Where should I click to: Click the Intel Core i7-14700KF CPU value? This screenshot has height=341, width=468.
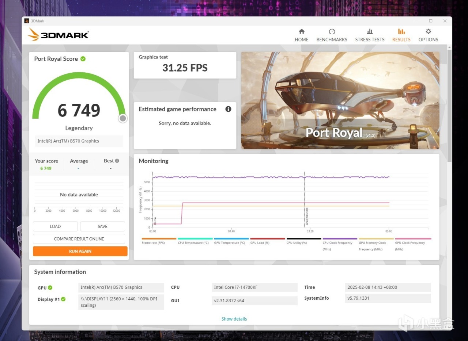pos(254,287)
